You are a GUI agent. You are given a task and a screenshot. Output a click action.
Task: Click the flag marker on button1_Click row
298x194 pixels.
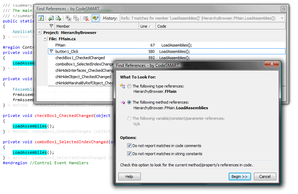[x=51, y=51]
